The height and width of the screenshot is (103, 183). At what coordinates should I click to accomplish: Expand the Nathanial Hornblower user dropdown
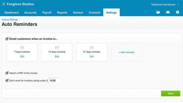click(x=165, y=5)
